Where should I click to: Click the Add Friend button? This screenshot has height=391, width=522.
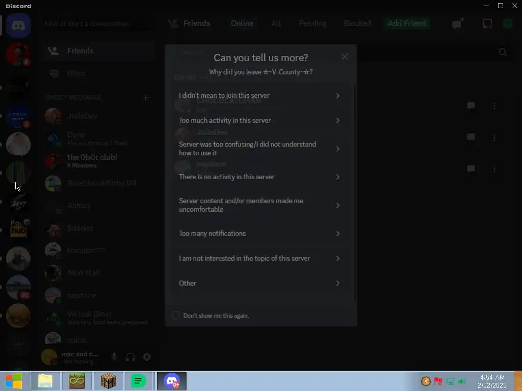pos(406,23)
